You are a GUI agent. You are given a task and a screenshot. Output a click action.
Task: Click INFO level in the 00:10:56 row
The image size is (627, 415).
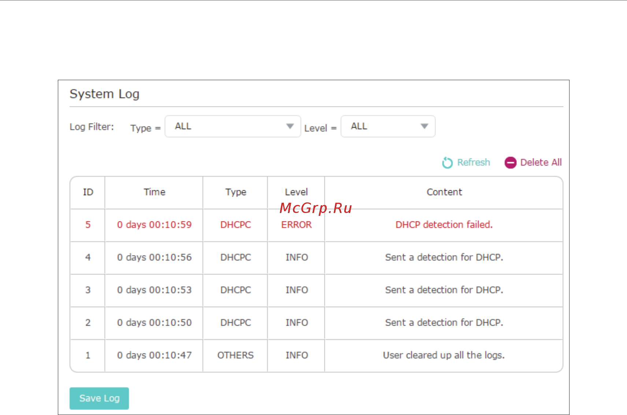297,257
